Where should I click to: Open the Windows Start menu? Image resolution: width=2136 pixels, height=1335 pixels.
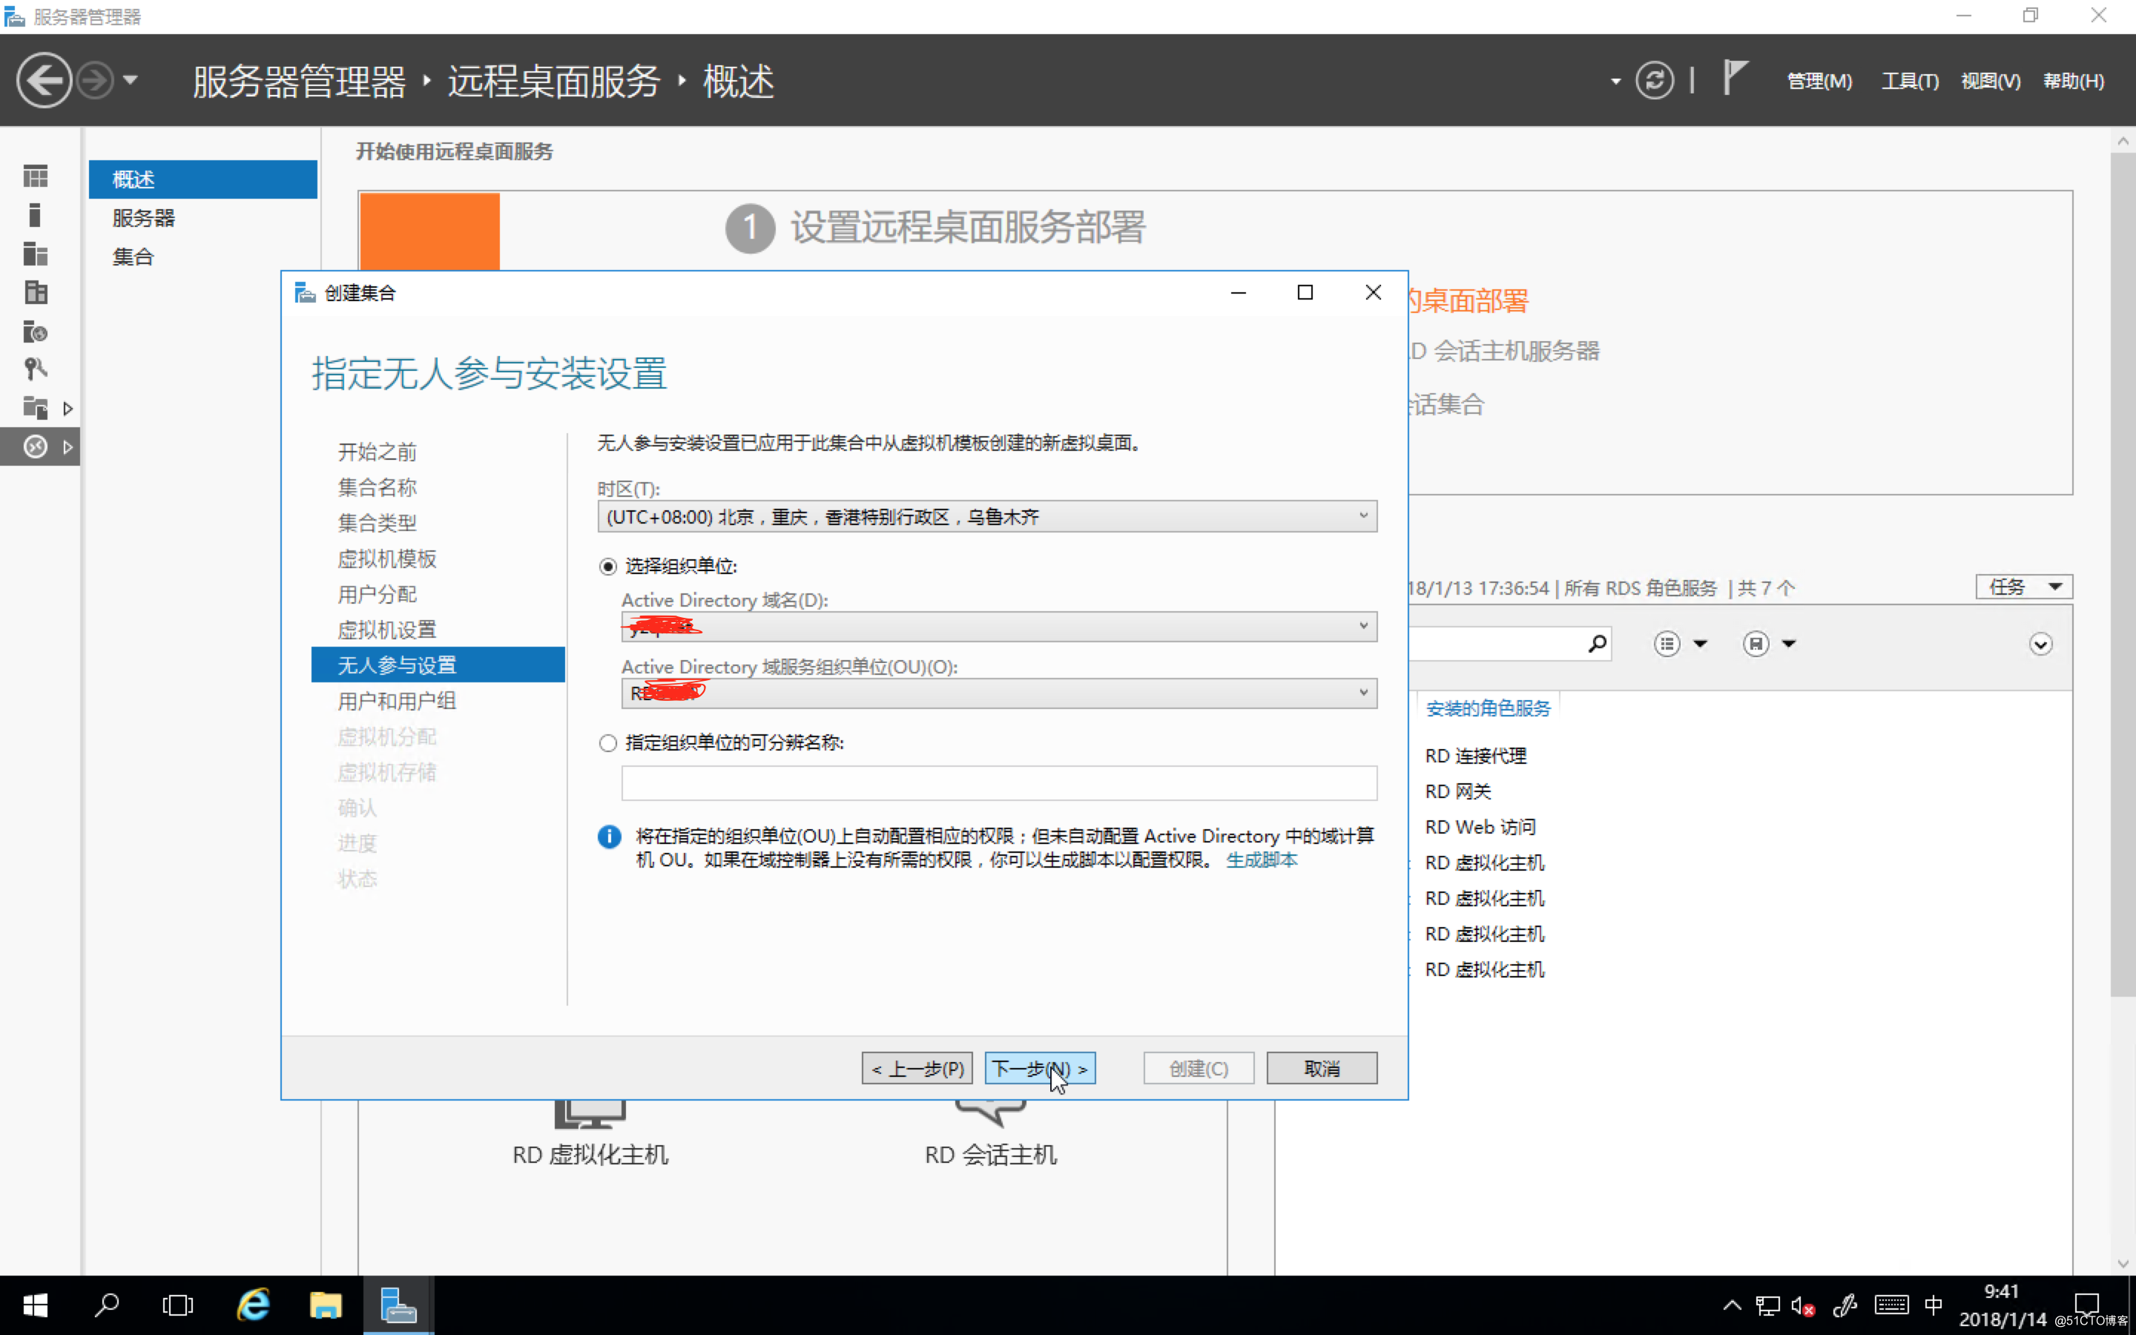point(36,1305)
